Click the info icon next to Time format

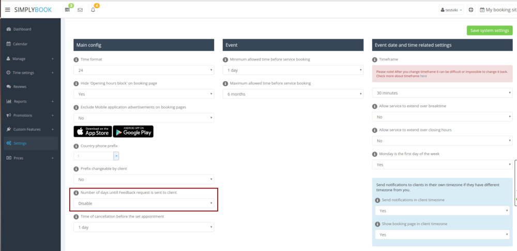(x=76, y=60)
